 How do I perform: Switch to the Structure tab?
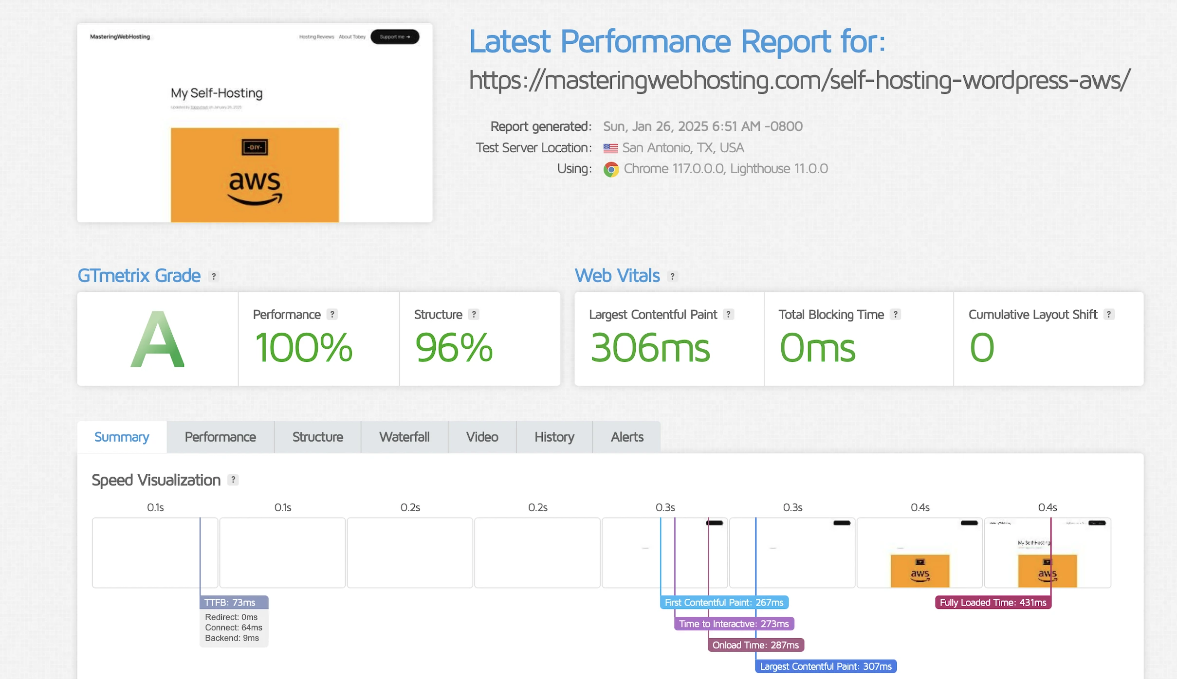(x=317, y=437)
